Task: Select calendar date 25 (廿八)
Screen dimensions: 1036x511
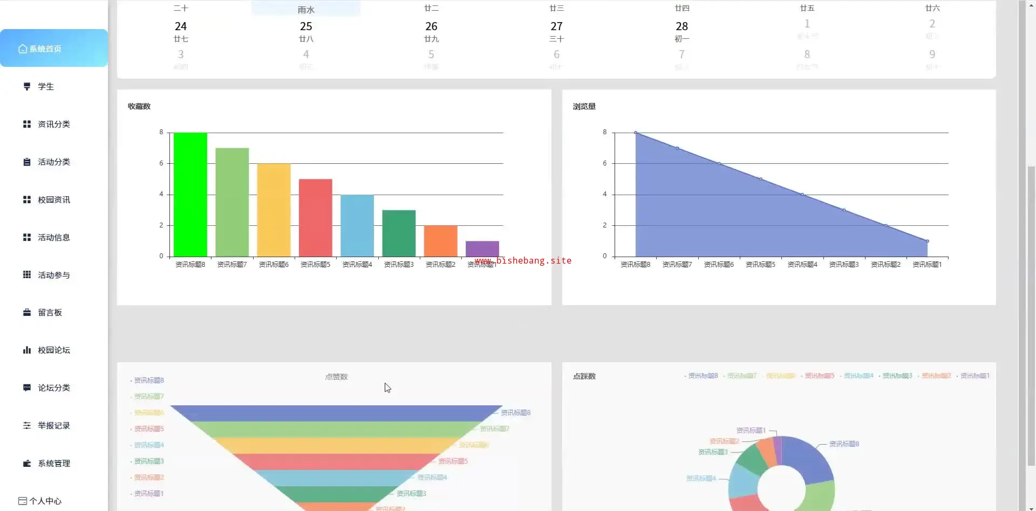Action: tap(306, 31)
